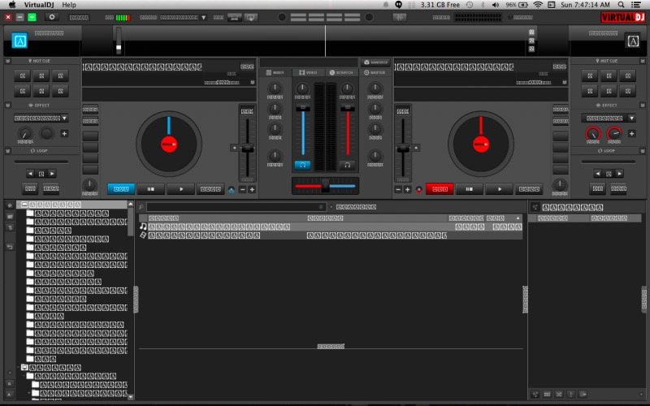Click the red sync button on right deck
650x406 pixels.
pos(440,189)
